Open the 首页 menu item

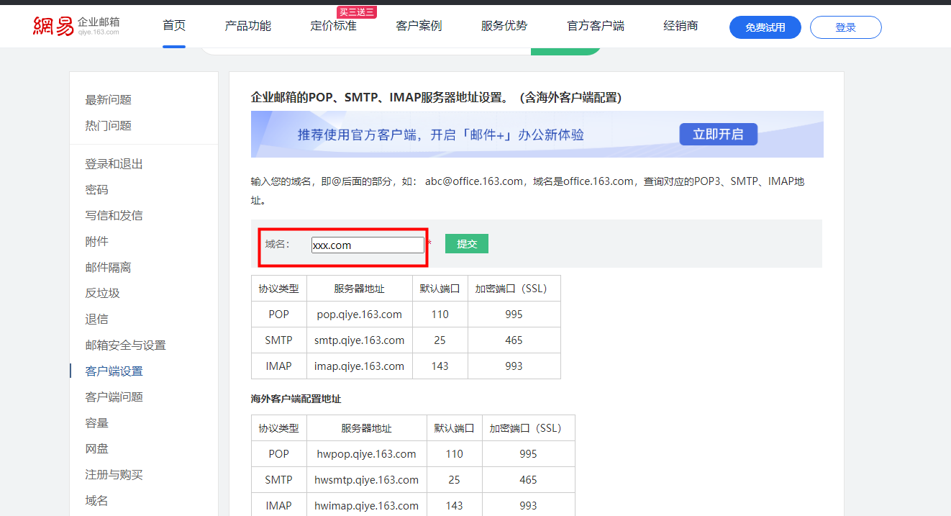[x=173, y=24]
